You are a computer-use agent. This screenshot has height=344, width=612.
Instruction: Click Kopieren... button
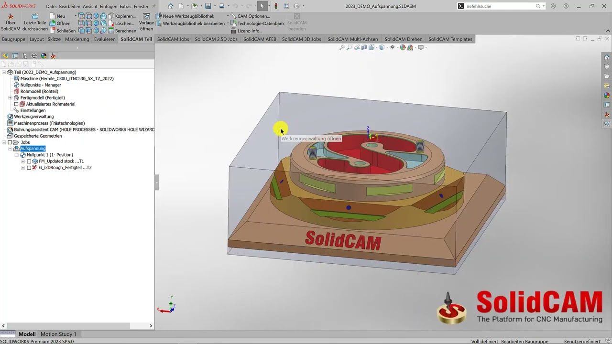coord(121,16)
